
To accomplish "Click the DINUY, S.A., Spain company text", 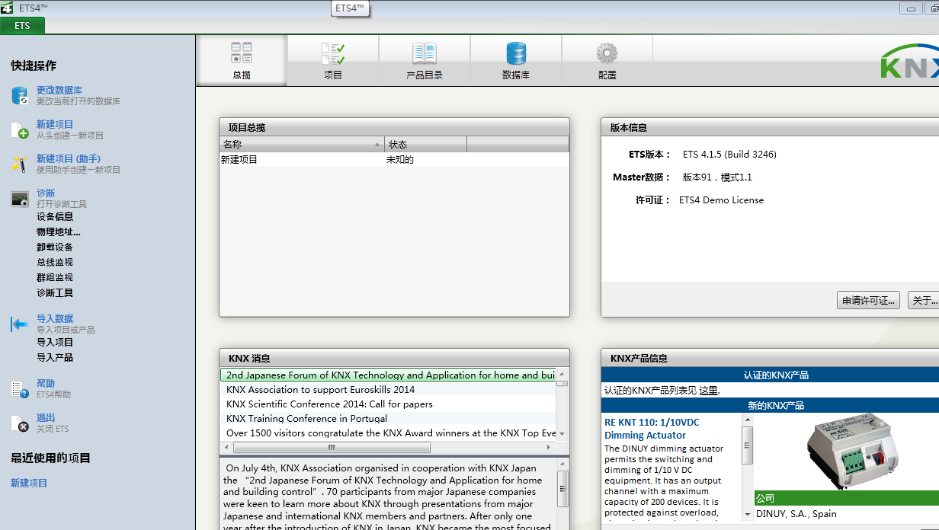I will (x=796, y=514).
